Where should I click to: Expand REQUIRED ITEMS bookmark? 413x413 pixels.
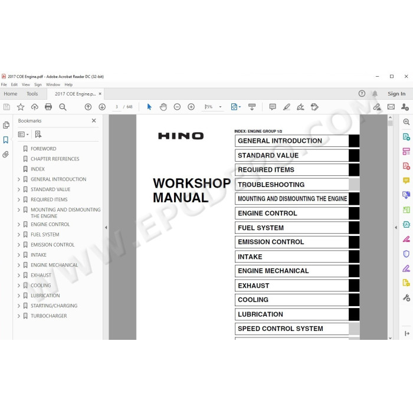19,199
